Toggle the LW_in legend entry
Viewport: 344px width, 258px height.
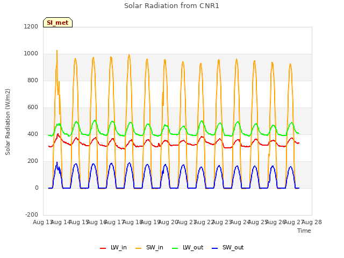[113, 247]
